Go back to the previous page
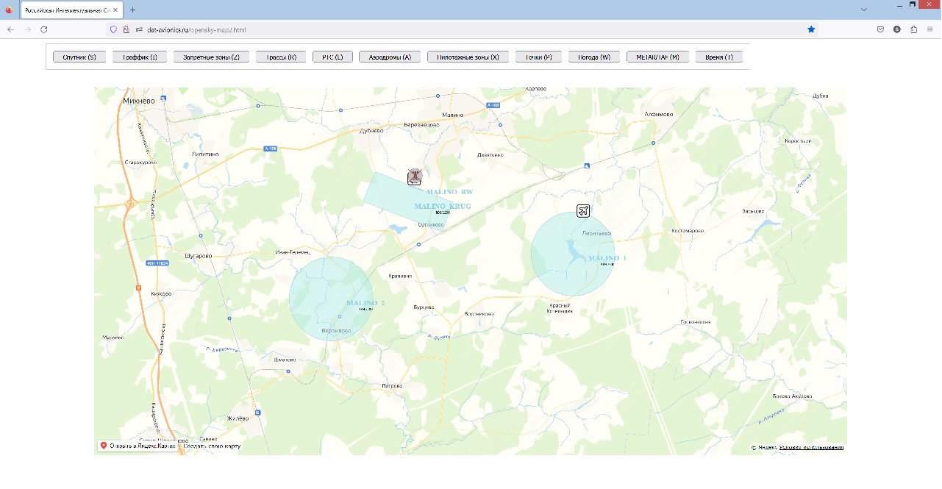The width and height of the screenshot is (942, 489). coord(10,29)
